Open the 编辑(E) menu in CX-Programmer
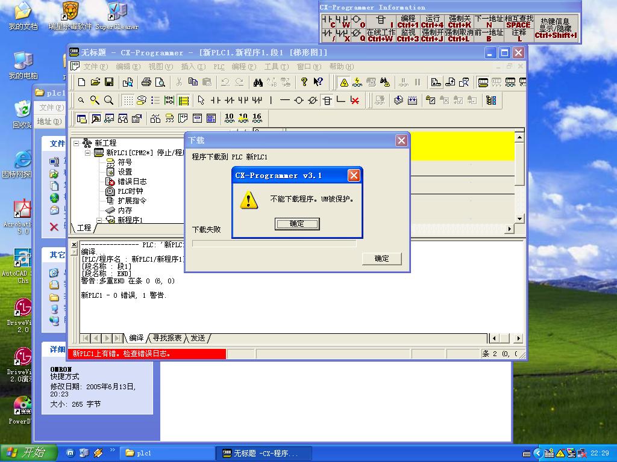The image size is (617, 462). tap(128, 67)
